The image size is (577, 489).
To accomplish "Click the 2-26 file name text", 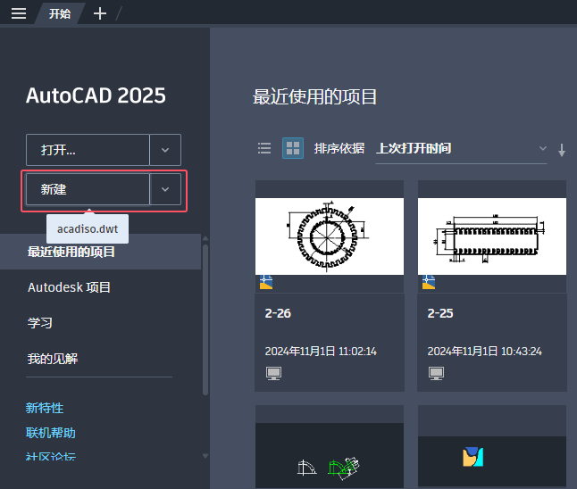I will [x=278, y=313].
